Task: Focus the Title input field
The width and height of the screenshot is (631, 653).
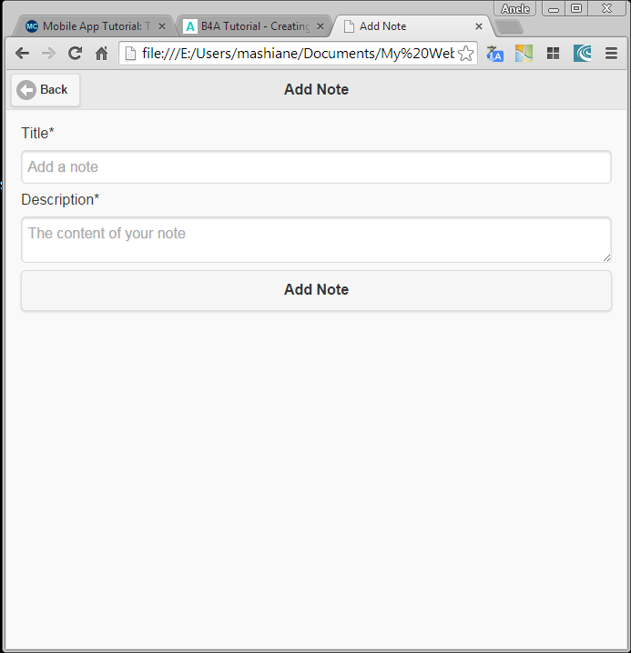Action: [316, 167]
